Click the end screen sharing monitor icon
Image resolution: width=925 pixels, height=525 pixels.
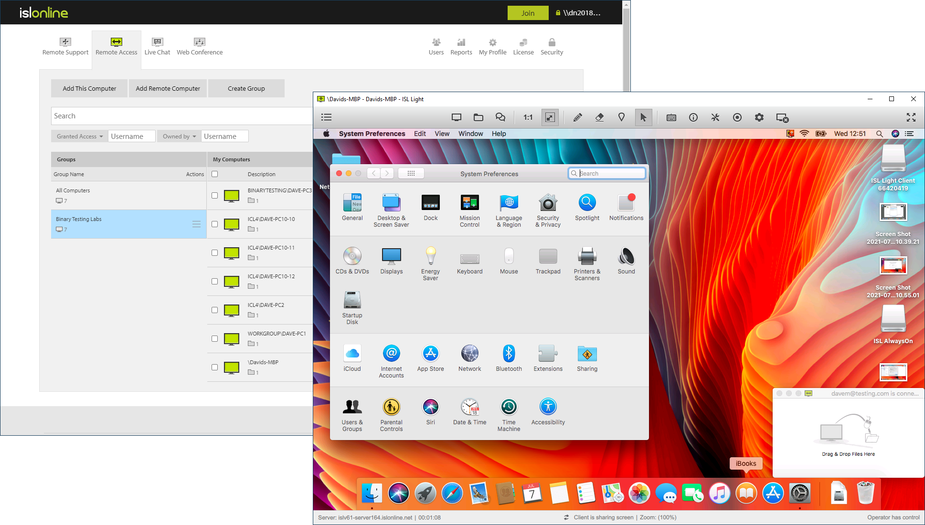pos(782,117)
